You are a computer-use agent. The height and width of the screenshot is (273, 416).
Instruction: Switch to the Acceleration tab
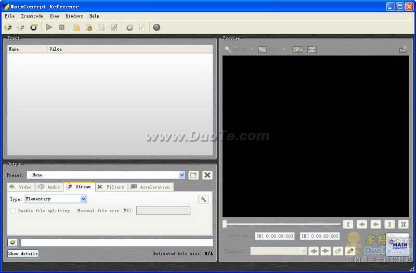click(151, 187)
